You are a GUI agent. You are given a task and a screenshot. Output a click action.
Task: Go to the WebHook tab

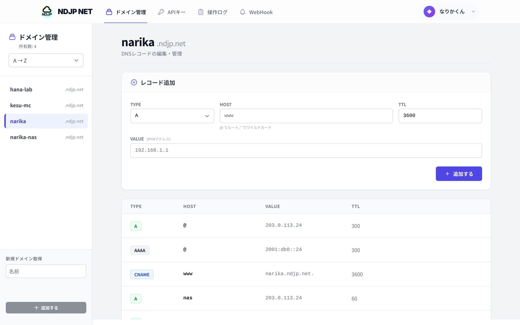click(256, 12)
